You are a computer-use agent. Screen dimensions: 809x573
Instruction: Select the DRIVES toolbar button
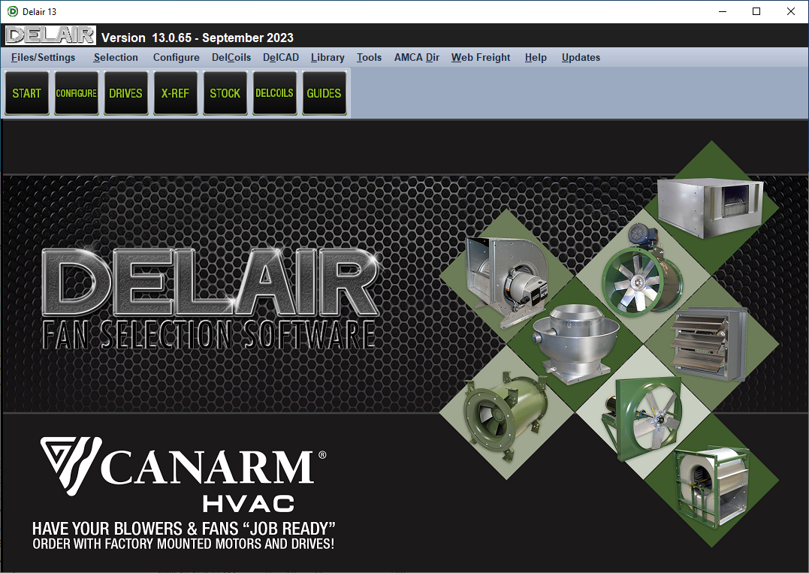click(x=126, y=93)
